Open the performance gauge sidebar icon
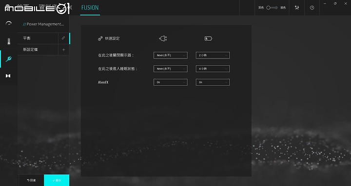The image size is (351, 186). 8,23
